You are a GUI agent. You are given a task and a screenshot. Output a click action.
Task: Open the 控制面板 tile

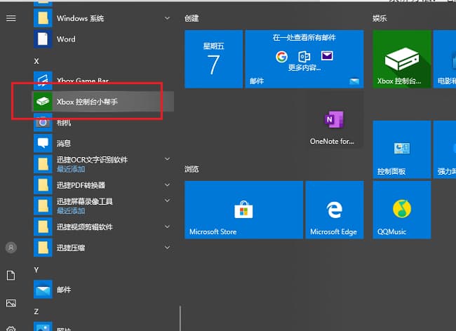pos(401,149)
